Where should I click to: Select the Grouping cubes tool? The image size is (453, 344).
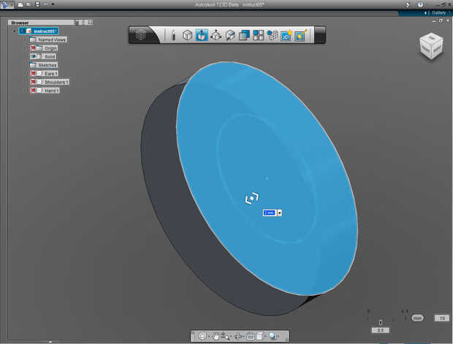point(272,35)
